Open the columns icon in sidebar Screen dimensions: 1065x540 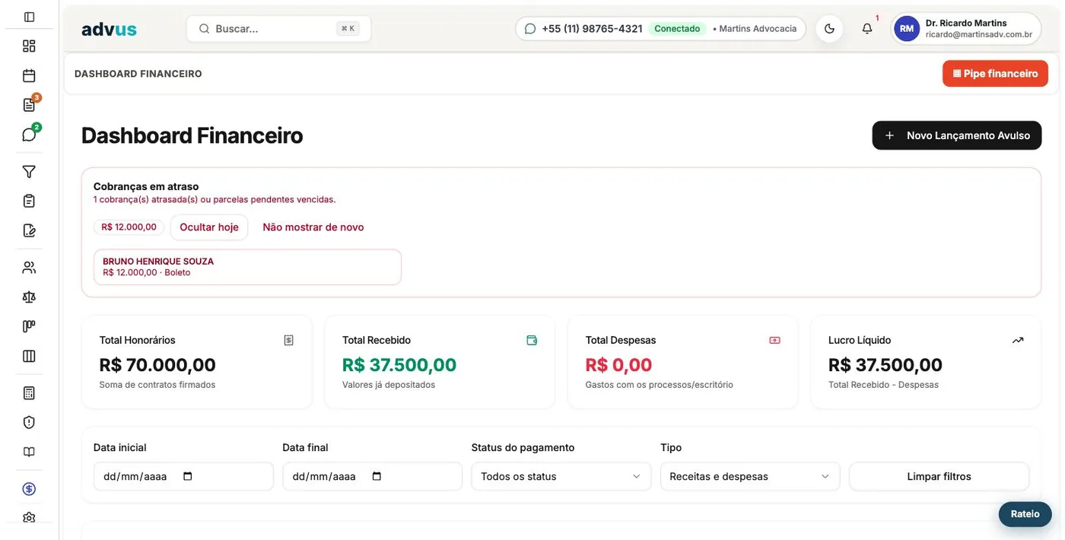[29, 356]
